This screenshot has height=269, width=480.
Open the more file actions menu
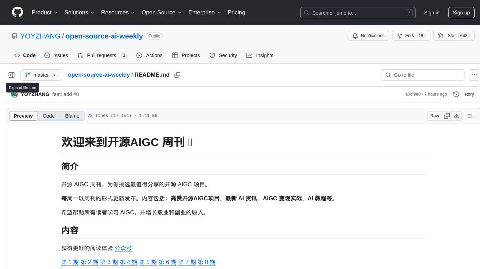point(474,75)
